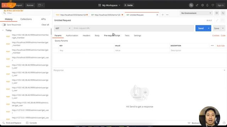The height and width of the screenshot is (127, 227).
Task: Open the My Workspace dropdown
Action: 110,5
